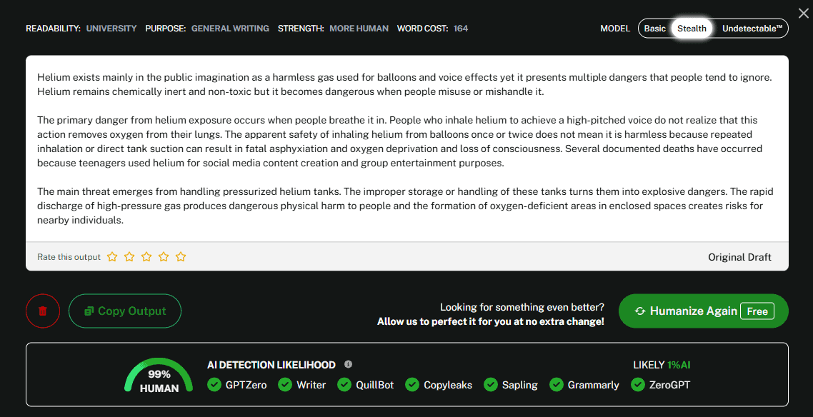Click the QuillBot green checkmark icon

pos(344,384)
